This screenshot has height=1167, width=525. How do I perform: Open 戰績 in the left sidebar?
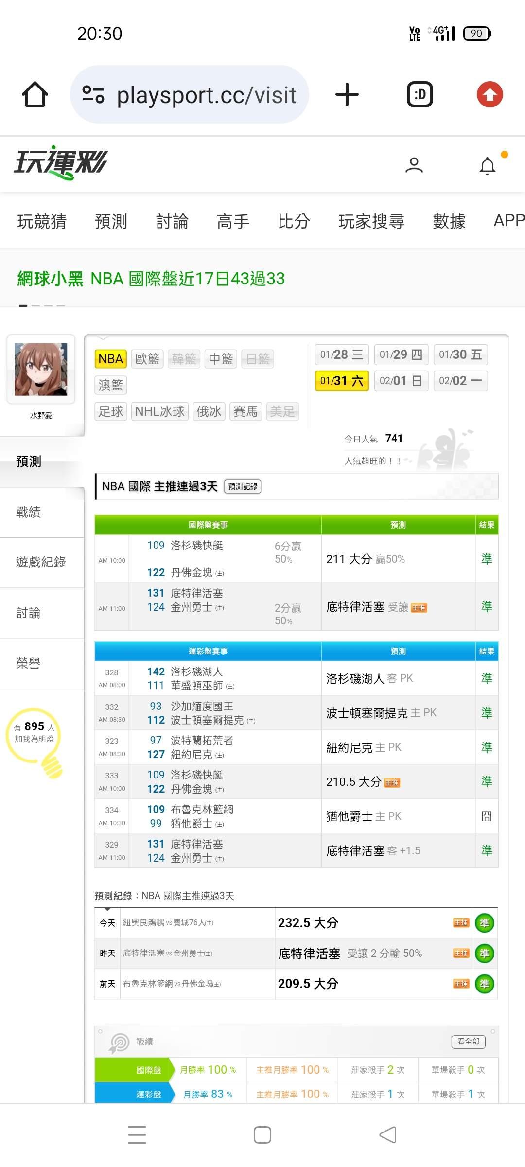pos(42,512)
